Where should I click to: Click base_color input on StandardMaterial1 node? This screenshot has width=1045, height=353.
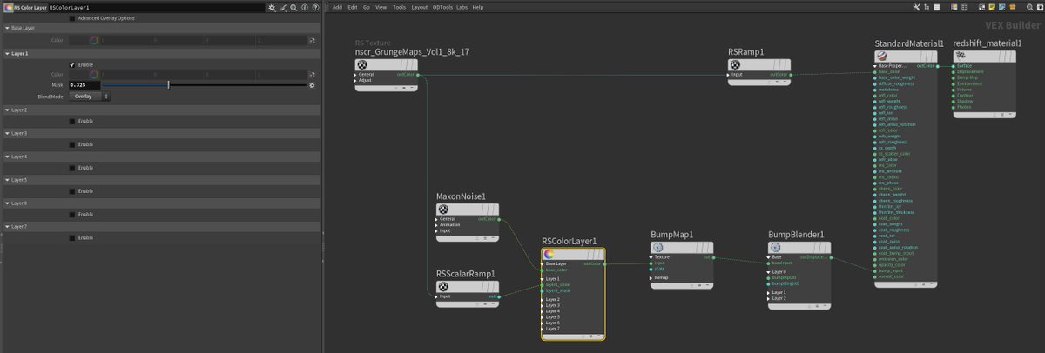873,71
